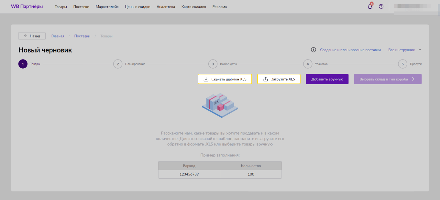Select step 2 Планирование circle
This screenshot has height=200, width=440.
[118, 64]
